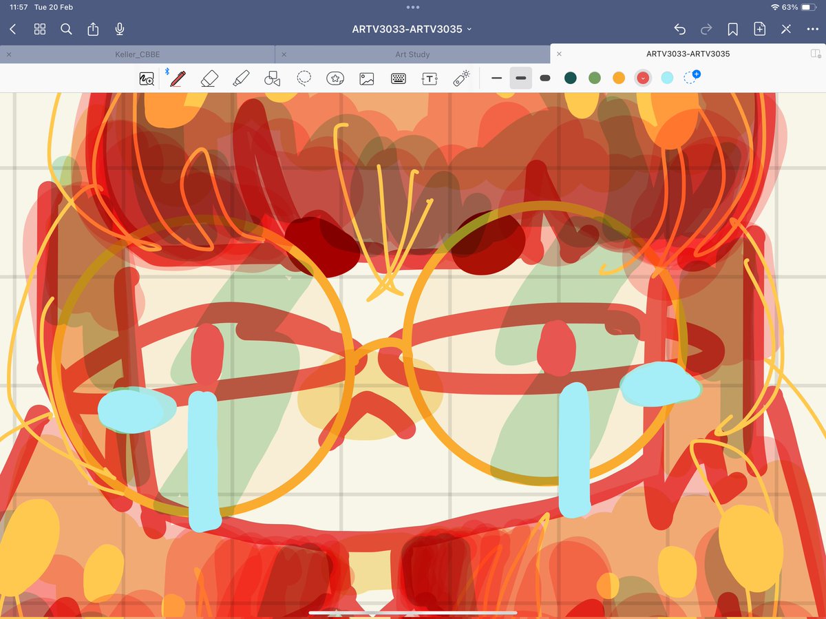Undo the last stroke

tap(679, 29)
